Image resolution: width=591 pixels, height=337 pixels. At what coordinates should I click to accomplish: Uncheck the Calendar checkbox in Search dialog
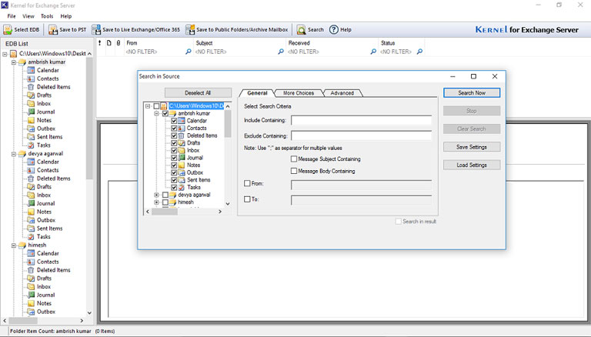(x=174, y=121)
